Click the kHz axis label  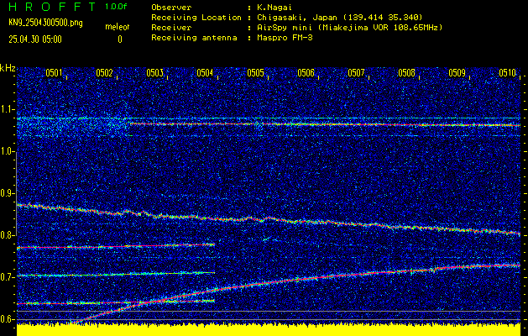(x=8, y=68)
